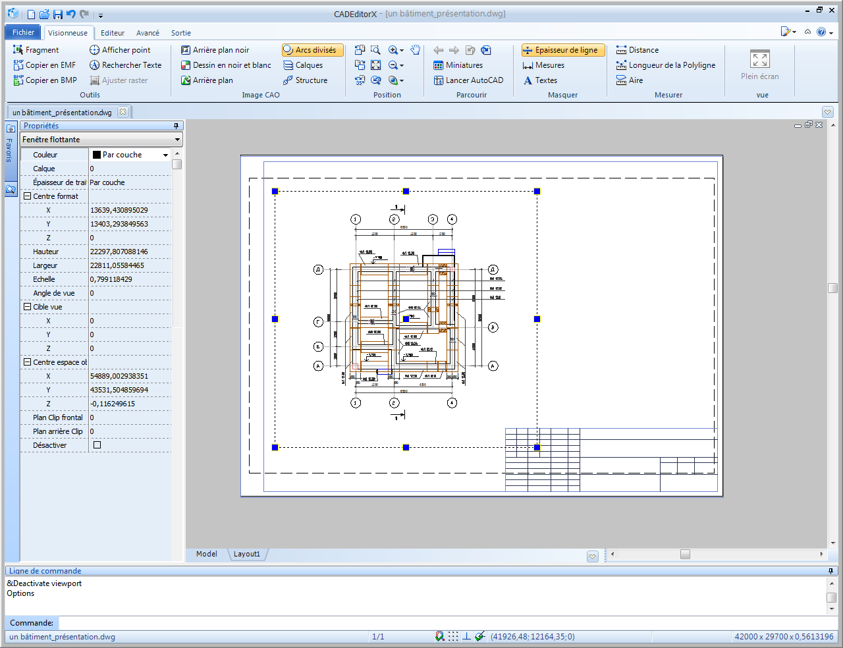This screenshot has height=648, width=843.
Task: Open the Couleur Par couche dropdown
Action: click(x=165, y=155)
